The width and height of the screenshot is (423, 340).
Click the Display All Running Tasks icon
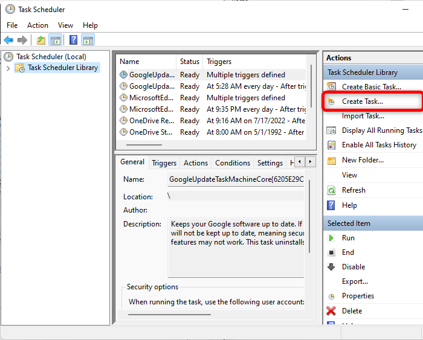pyautogui.click(x=331, y=130)
